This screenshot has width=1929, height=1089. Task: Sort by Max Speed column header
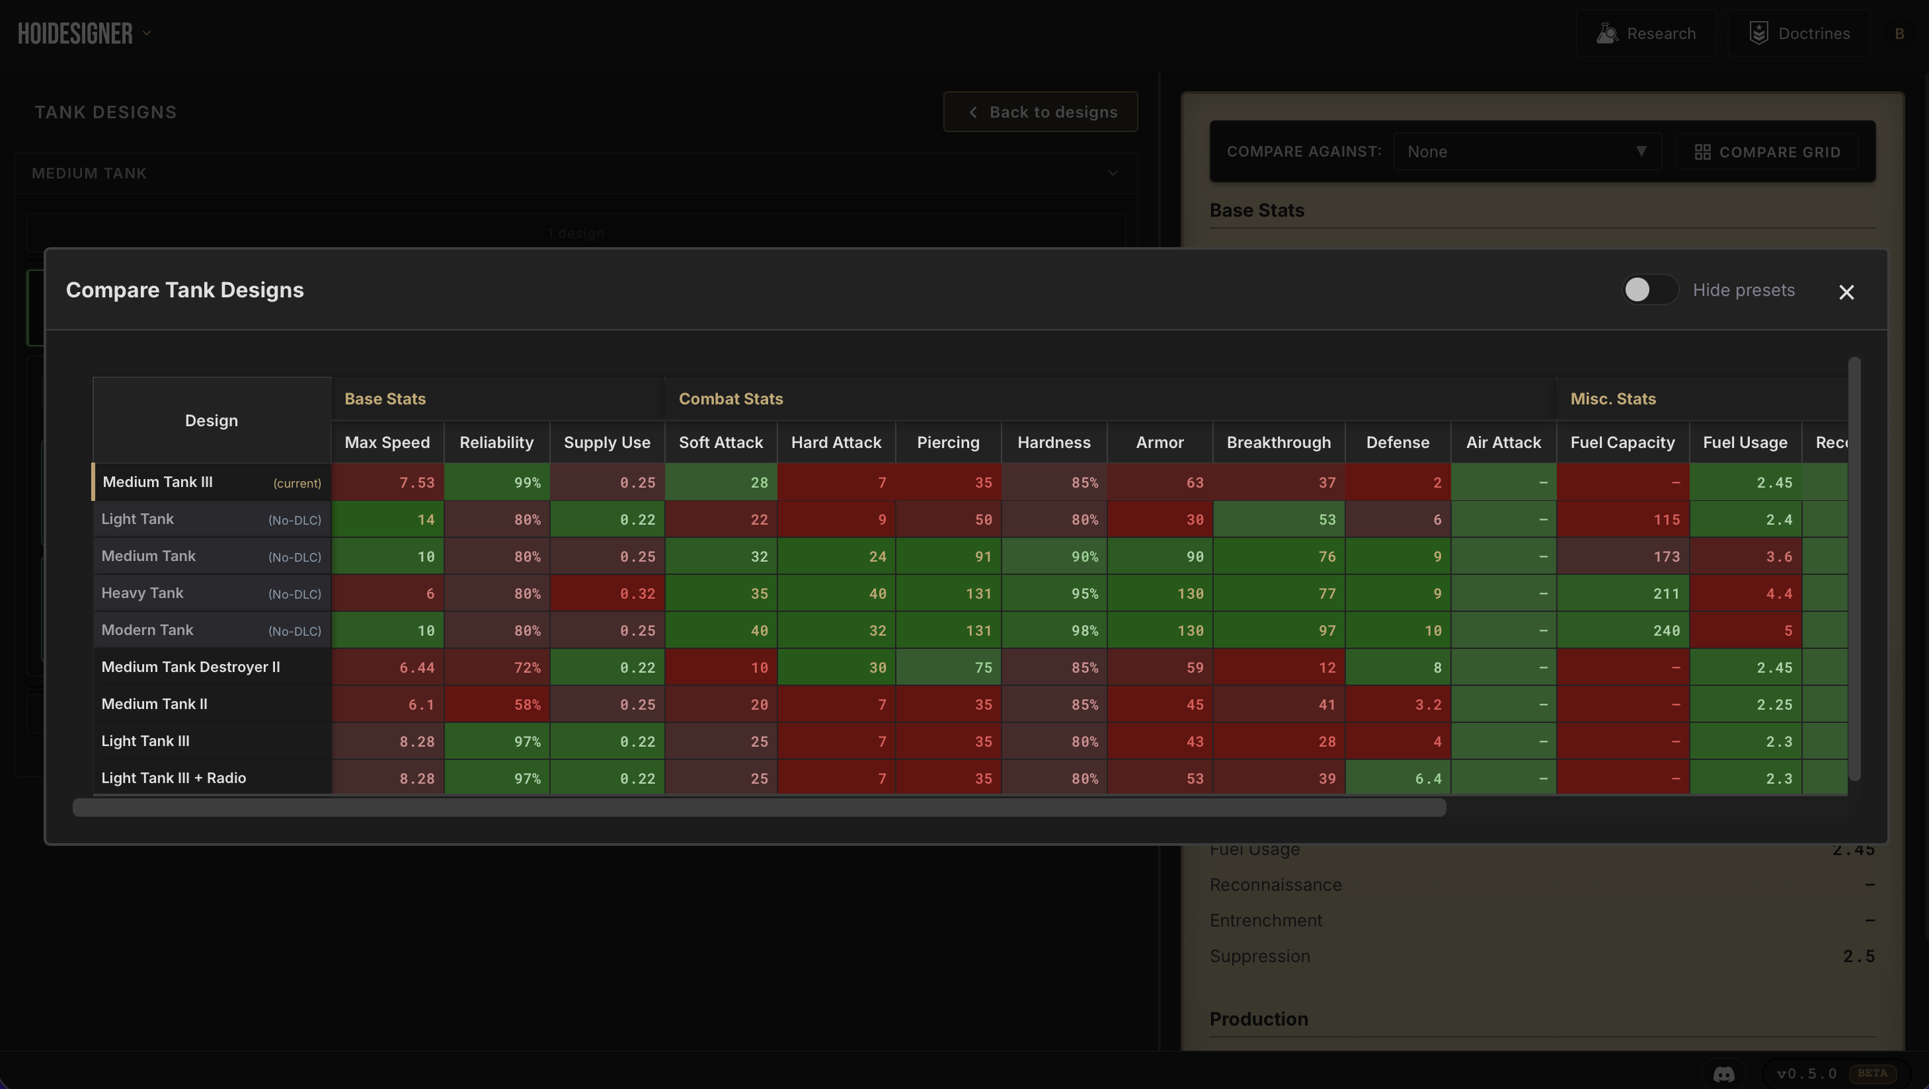point(387,442)
